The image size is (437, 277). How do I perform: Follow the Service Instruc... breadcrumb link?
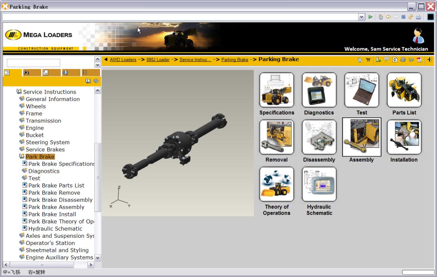[x=195, y=59]
